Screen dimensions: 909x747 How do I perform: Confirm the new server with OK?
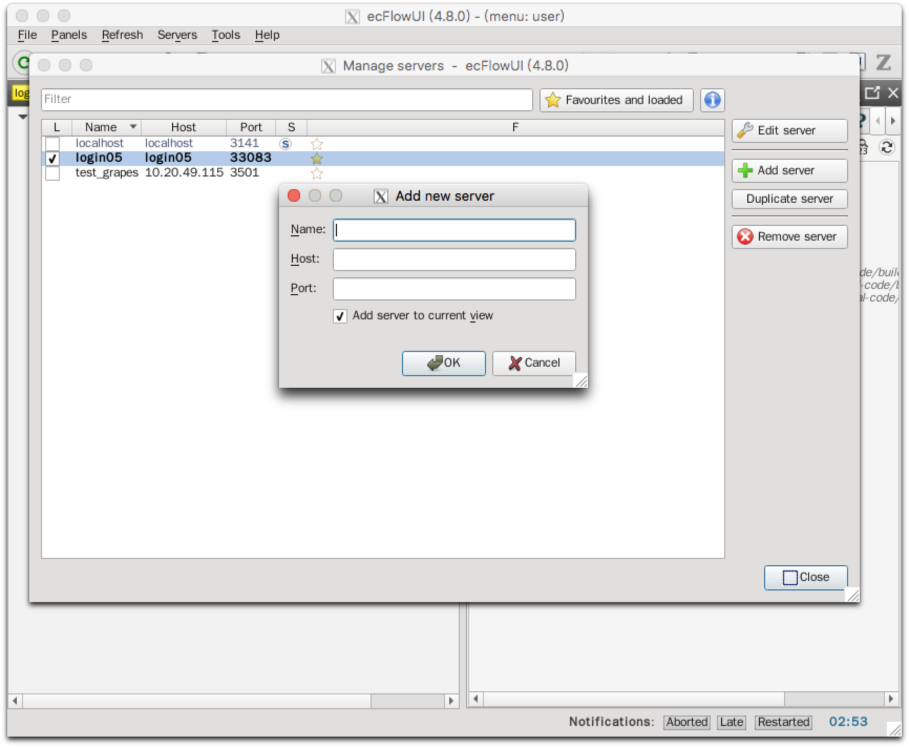(443, 363)
